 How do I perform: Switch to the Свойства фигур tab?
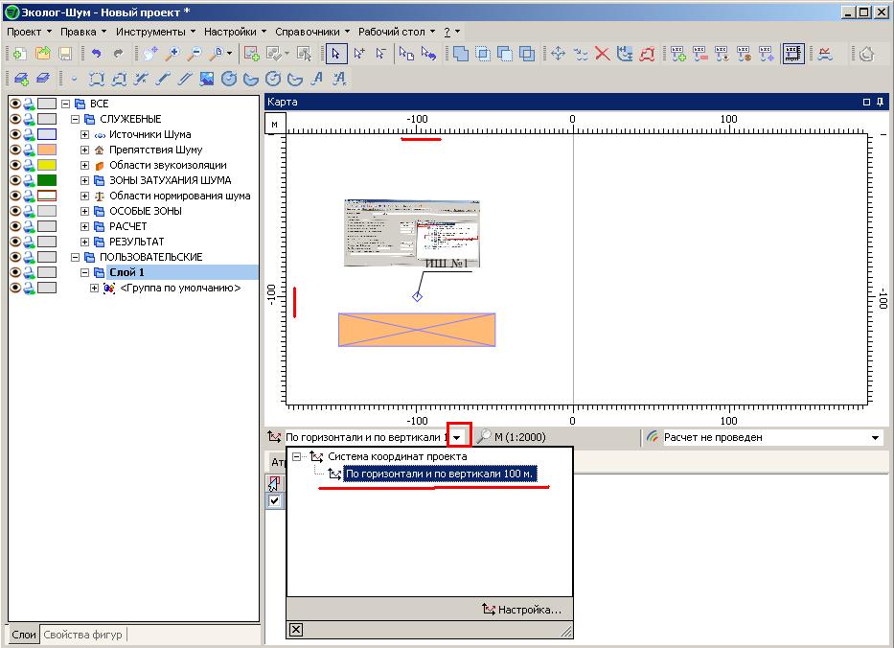tap(83, 635)
